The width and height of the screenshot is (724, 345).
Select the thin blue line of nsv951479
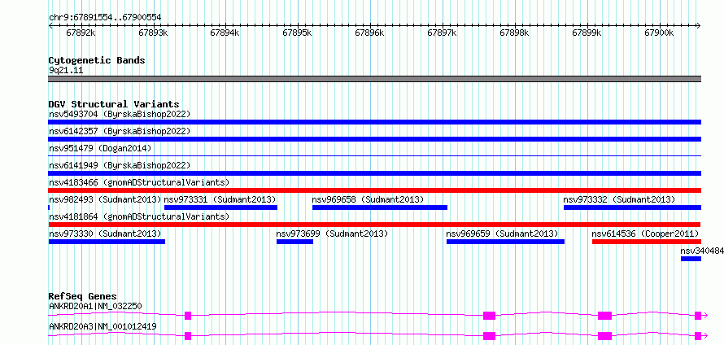click(374, 156)
